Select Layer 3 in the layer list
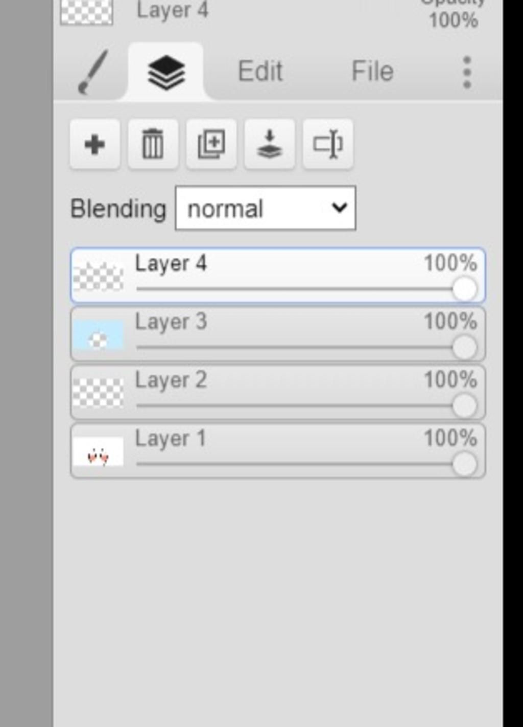This screenshot has width=523, height=727. click(x=278, y=334)
